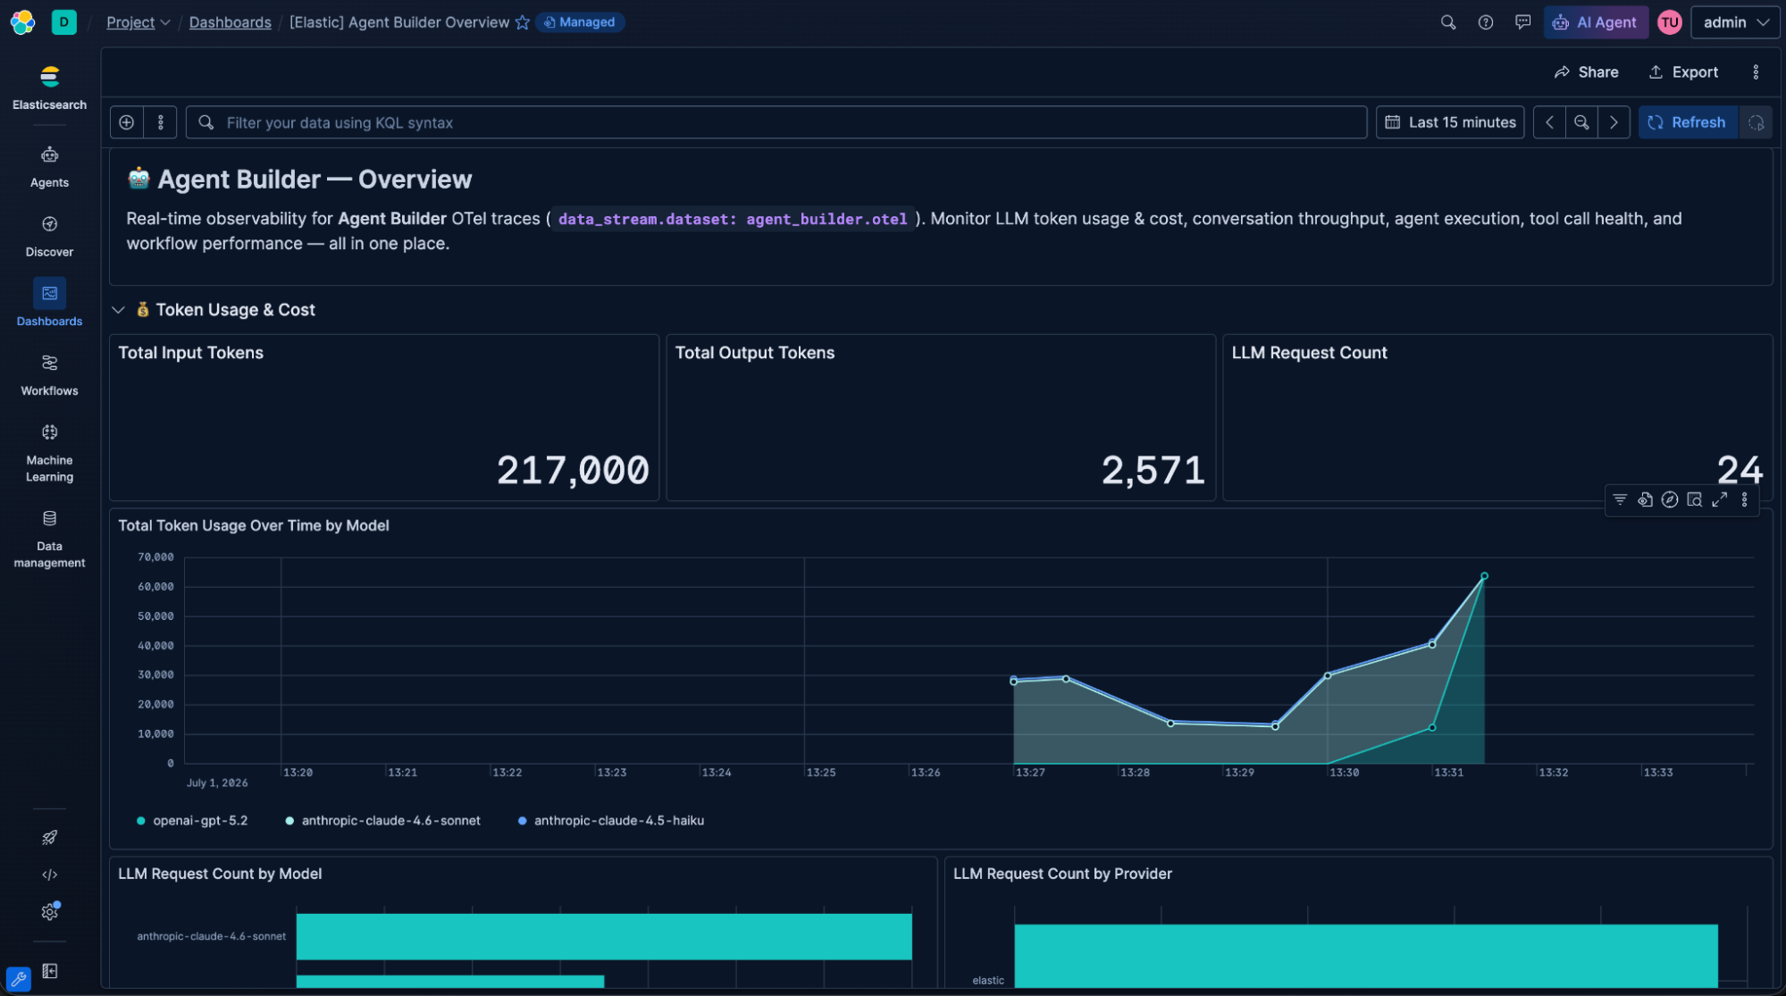Open the Dashboards breadcrumb link

pos(231,22)
